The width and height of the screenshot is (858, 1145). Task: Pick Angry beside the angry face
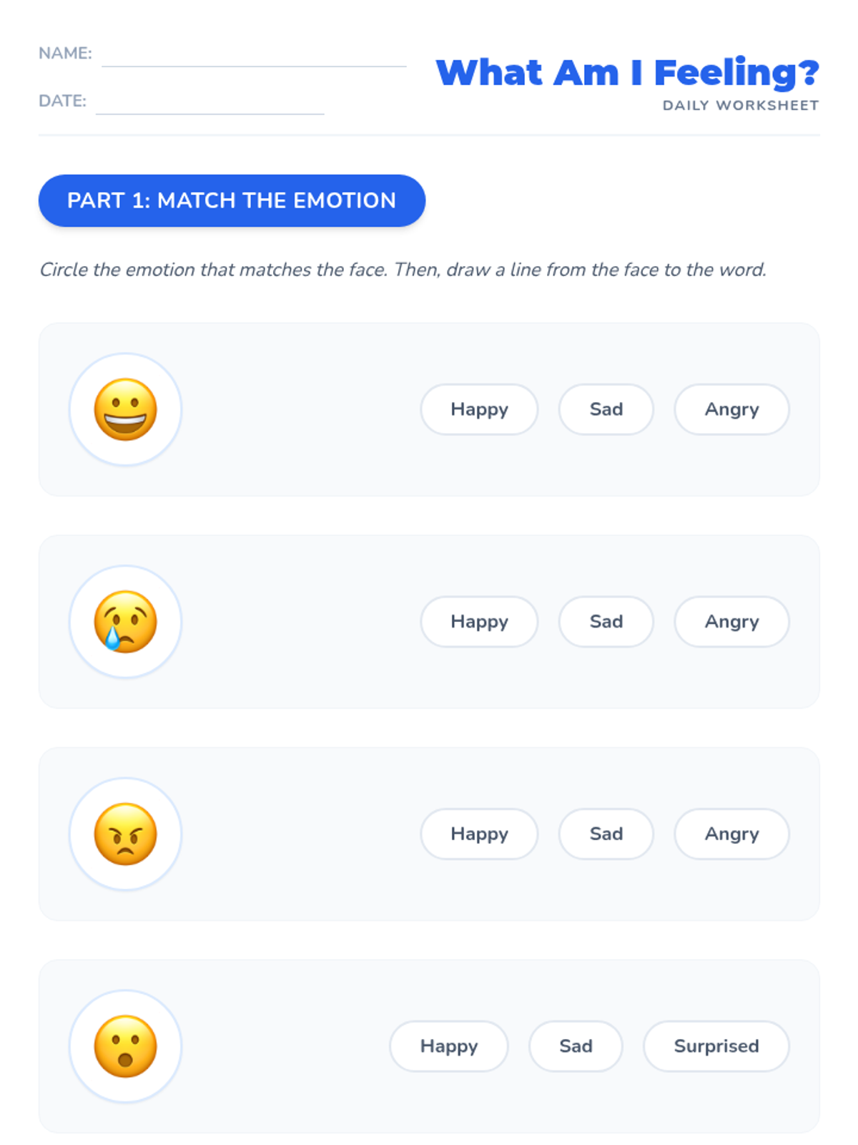pyautogui.click(x=731, y=834)
